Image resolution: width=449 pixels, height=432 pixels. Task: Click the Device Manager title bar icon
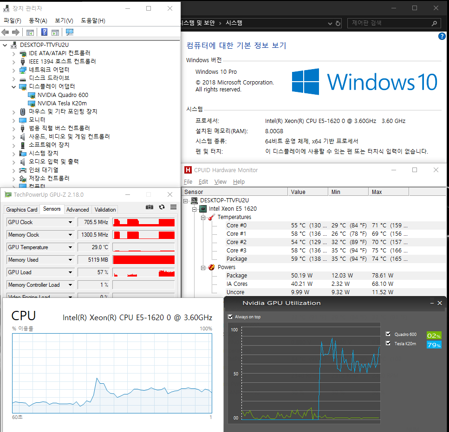pyautogui.click(x=7, y=8)
